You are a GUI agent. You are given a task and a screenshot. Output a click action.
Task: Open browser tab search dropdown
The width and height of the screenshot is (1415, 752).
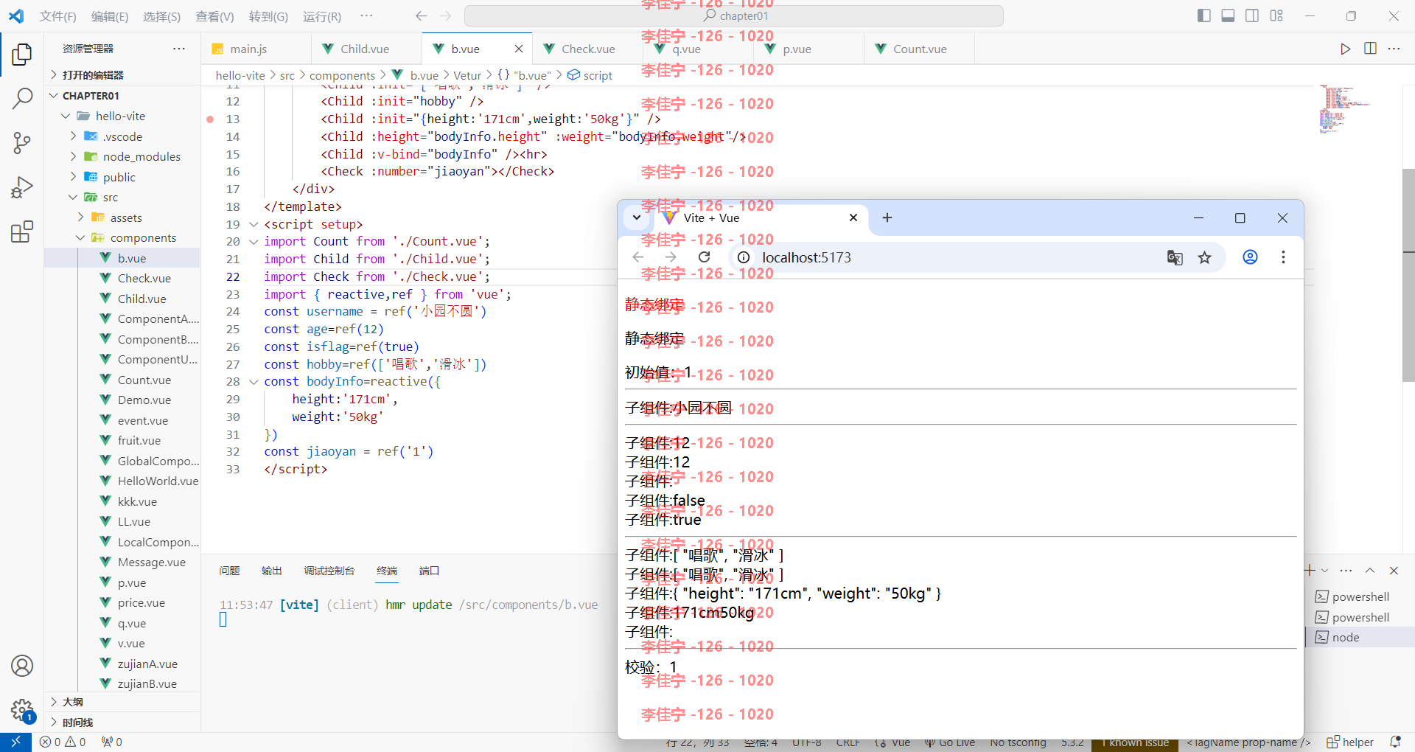point(637,217)
